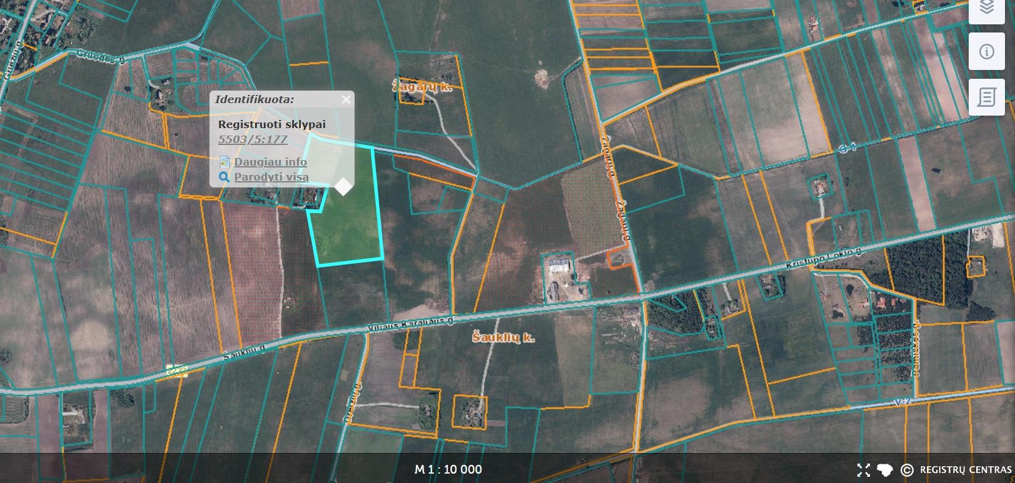Open the map layers panel
Image resolution: width=1015 pixels, height=483 pixels.
click(987, 7)
